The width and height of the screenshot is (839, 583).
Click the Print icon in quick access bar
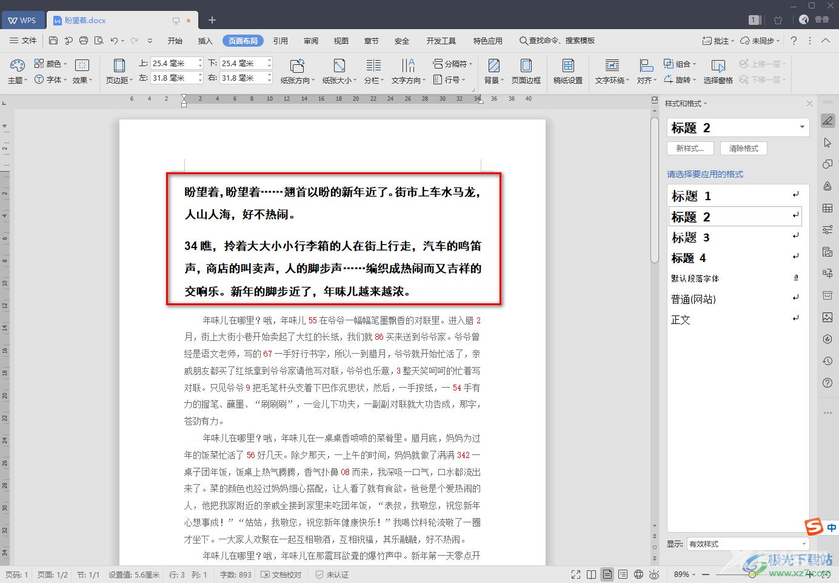click(84, 41)
